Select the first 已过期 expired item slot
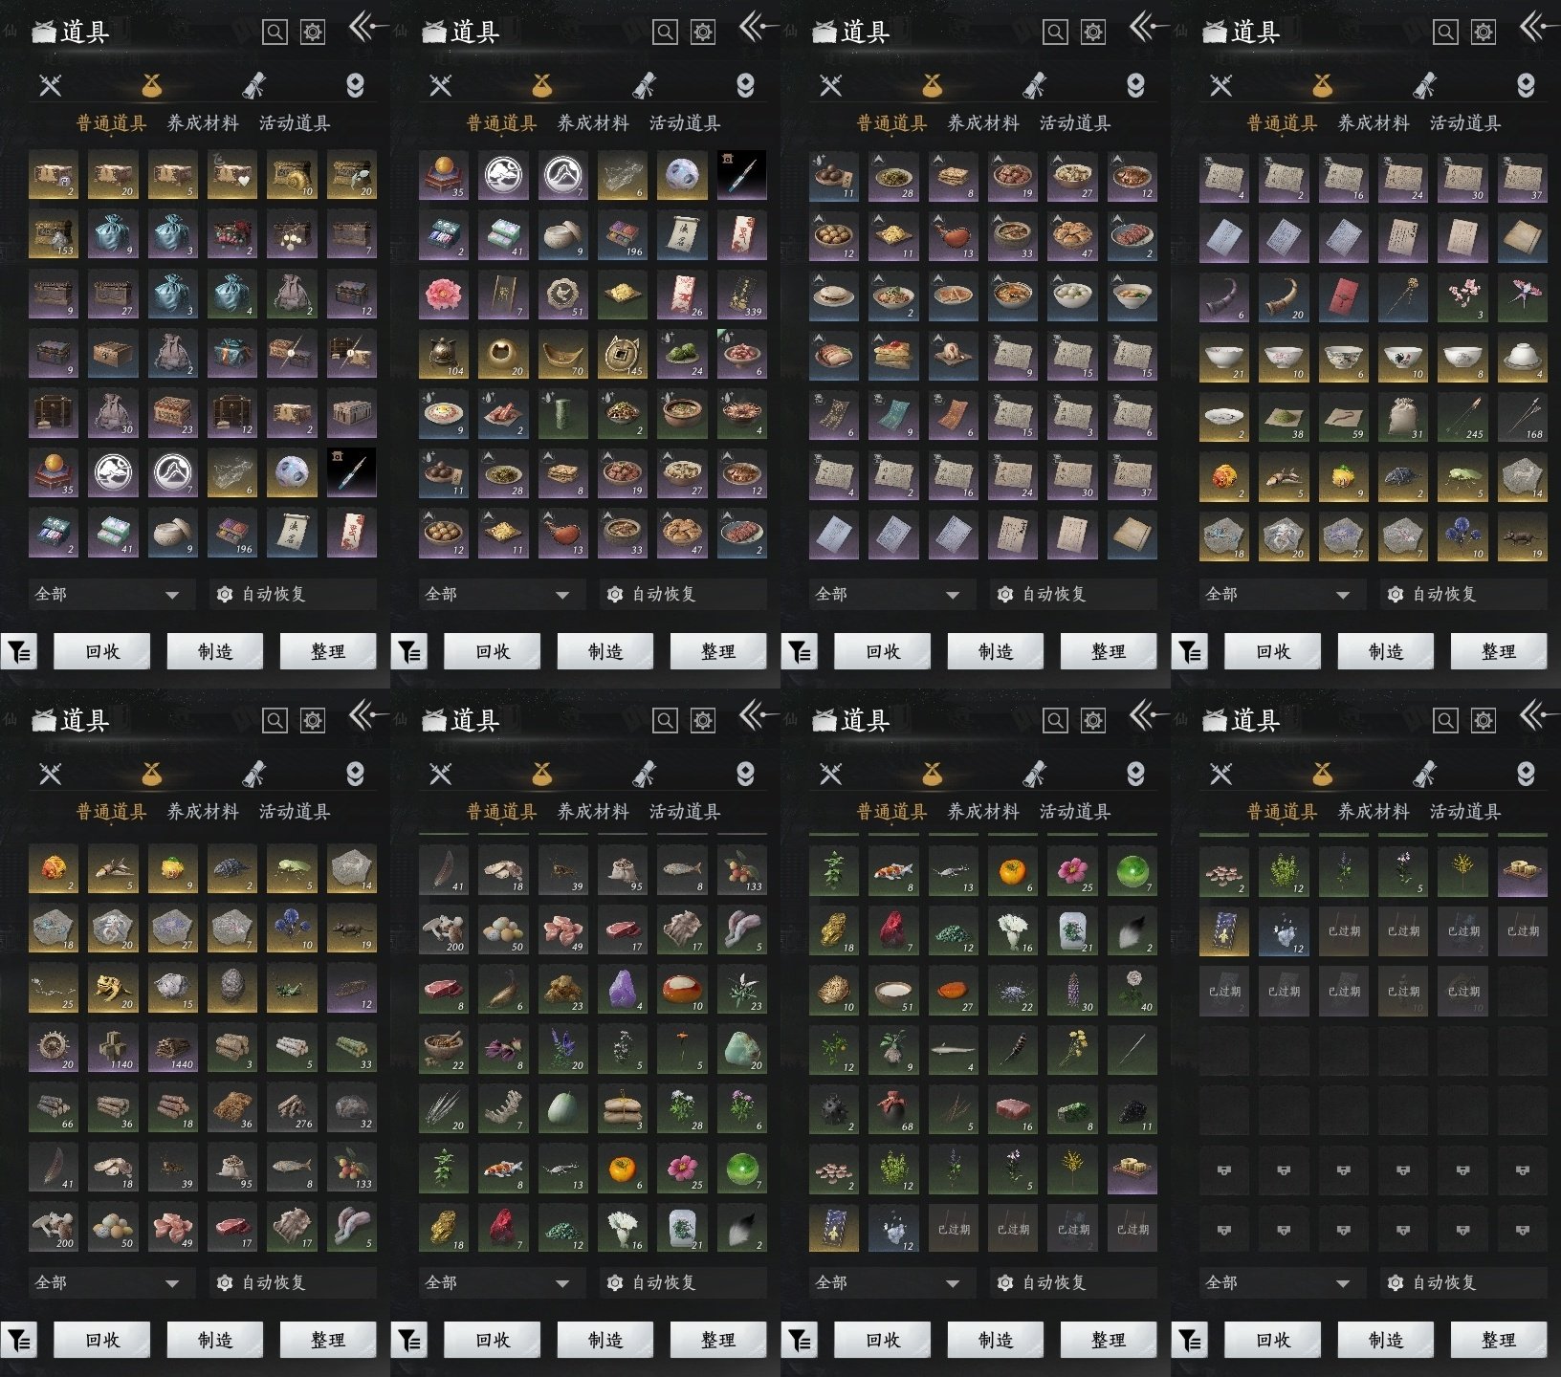 (x=954, y=1229)
